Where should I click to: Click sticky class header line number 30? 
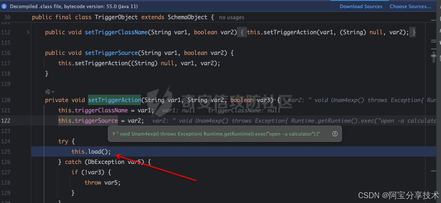7,17
